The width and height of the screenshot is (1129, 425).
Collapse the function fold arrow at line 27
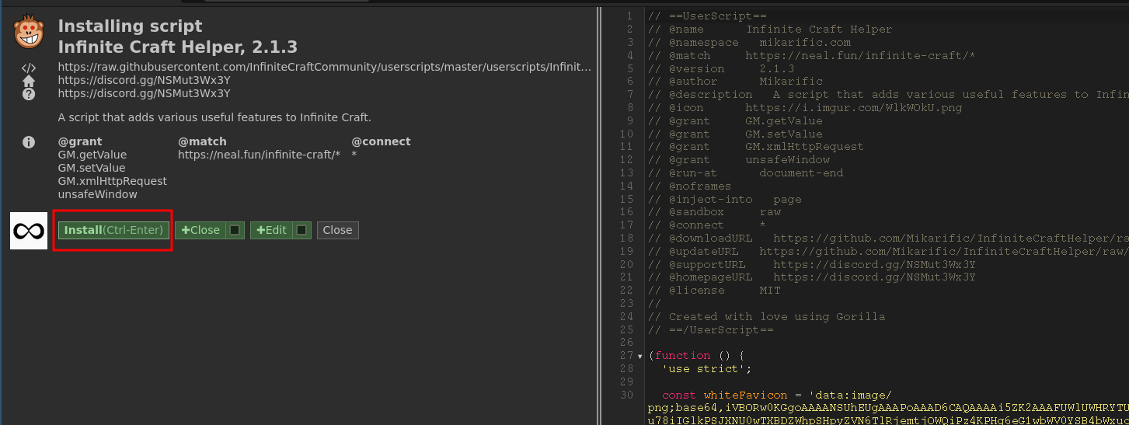(x=639, y=357)
